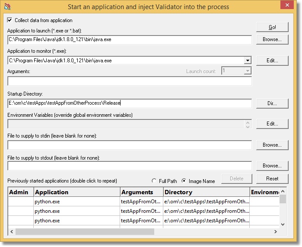Click the horizontal scrollbar thumb

(x=85, y=231)
